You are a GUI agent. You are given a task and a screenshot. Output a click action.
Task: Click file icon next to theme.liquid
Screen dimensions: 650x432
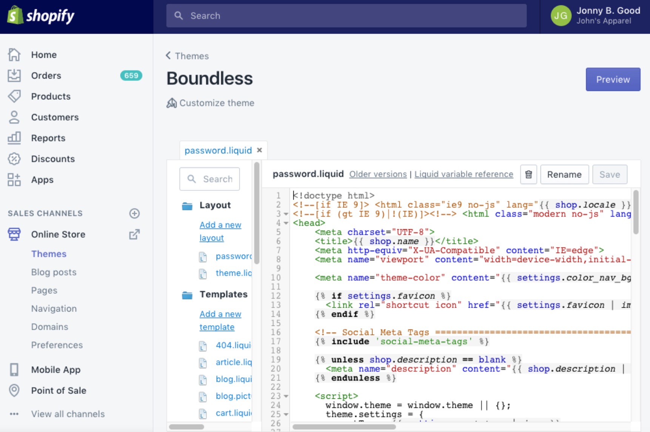[203, 274]
